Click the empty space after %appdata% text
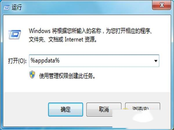This screenshot has height=130, width=174. 106,61
